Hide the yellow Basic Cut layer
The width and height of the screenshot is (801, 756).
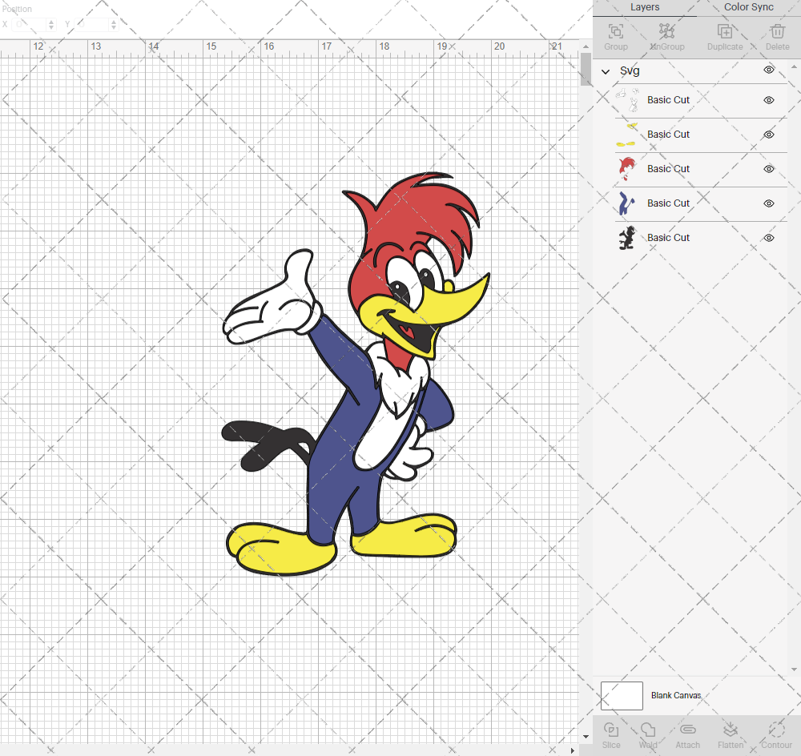coord(769,135)
